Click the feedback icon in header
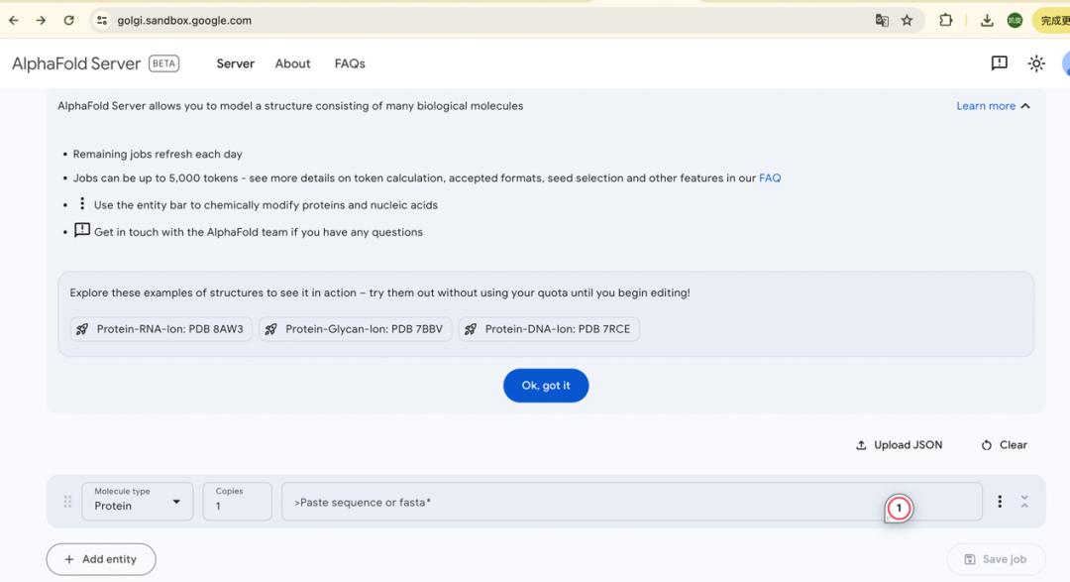 coord(999,63)
